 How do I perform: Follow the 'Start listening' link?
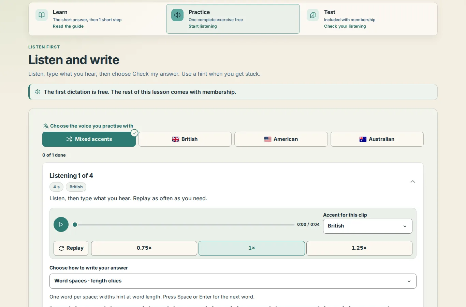[203, 26]
